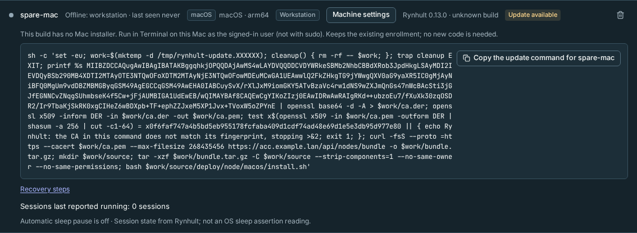Click the 'macOS · arm64' platform text
The image size is (637, 233).
pos(244,15)
